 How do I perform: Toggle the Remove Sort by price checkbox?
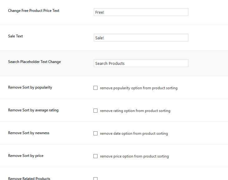pyautogui.click(x=96, y=156)
